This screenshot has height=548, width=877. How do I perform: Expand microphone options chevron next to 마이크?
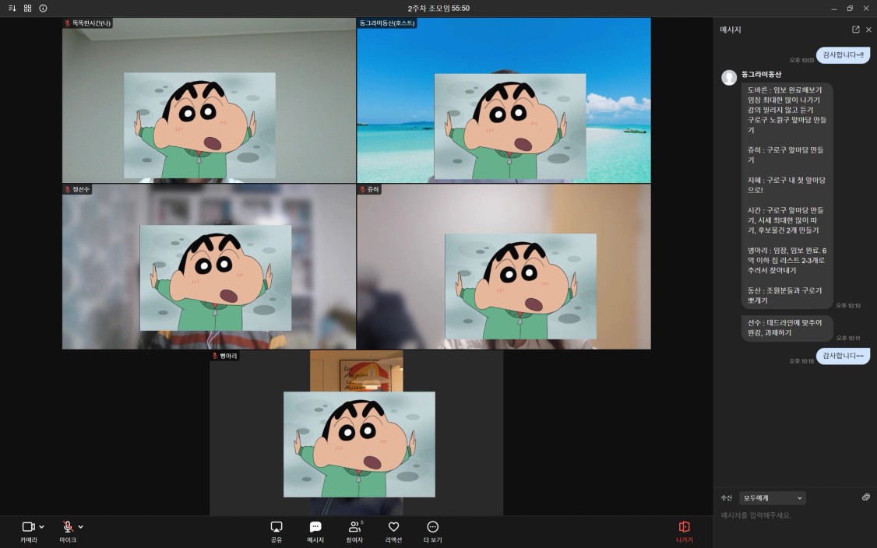(x=81, y=527)
